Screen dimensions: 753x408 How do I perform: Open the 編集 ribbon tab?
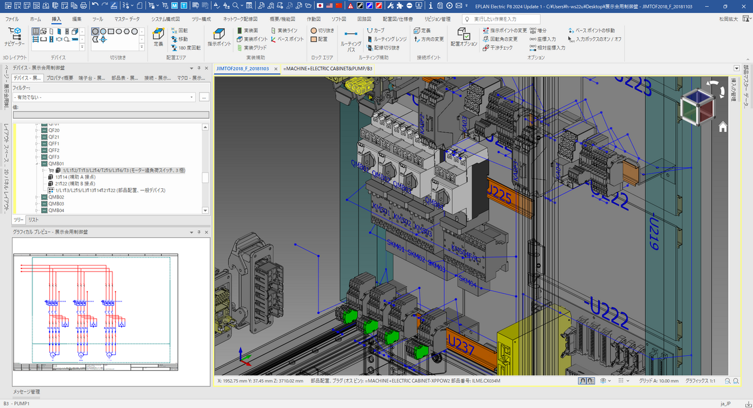click(x=77, y=19)
